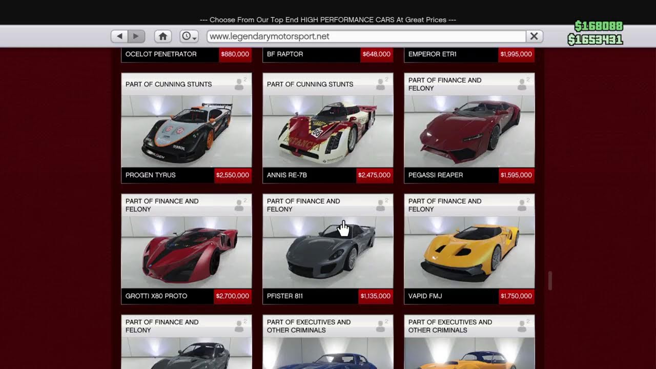Image resolution: width=656 pixels, height=369 pixels.
Task: Click the PEGASSI REAPER name label
Action: pyautogui.click(x=436, y=175)
